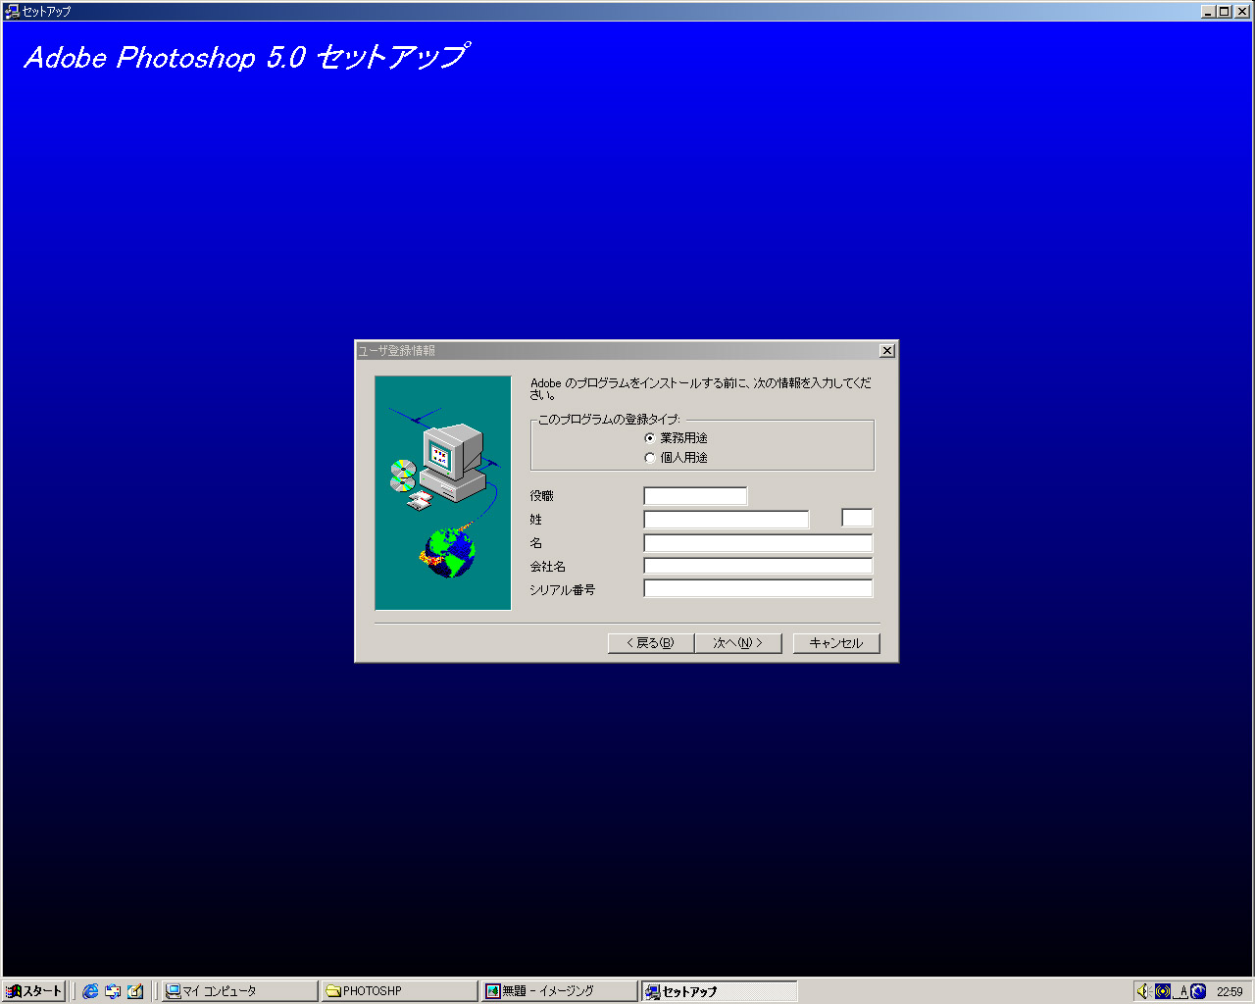This screenshot has height=1004, width=1255.
Task: Click the yellow broadcast tray icon
Action: (x=1163, y=991)
